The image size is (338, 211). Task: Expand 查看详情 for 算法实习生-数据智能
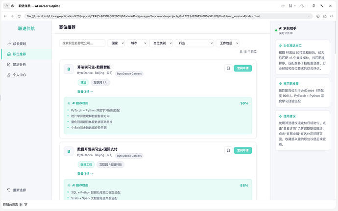[85, 92]
